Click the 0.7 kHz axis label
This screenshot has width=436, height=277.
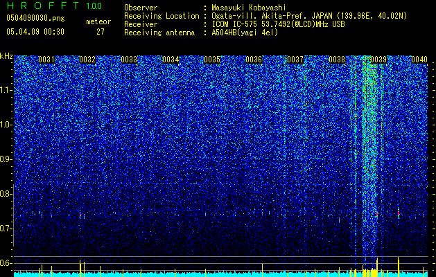5,229
